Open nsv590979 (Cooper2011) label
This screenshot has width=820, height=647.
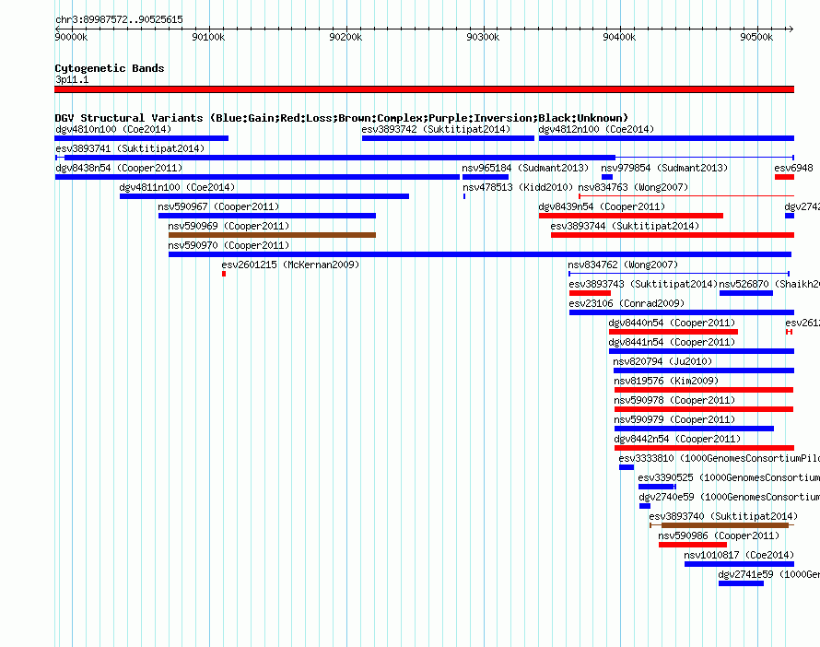pos(674,419)
